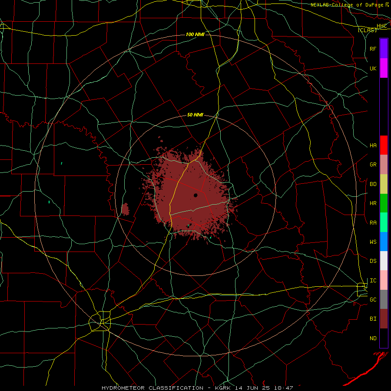Click the DS legend label
Viewport: 391px width, 391px height.
(373, 261)
